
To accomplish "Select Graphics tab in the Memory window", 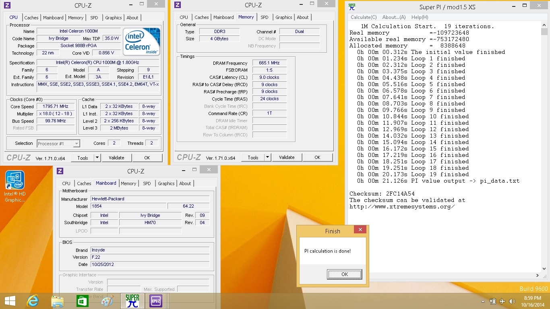I will pos(284,17).
